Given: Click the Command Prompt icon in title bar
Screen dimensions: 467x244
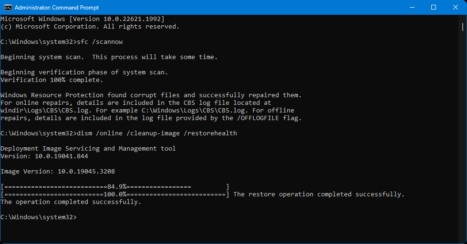Looking at the screenshot, I should [x=8, y=7].
